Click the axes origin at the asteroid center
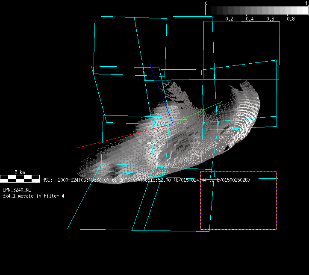This screenshot has width=309, height=275. click(172, 124)
